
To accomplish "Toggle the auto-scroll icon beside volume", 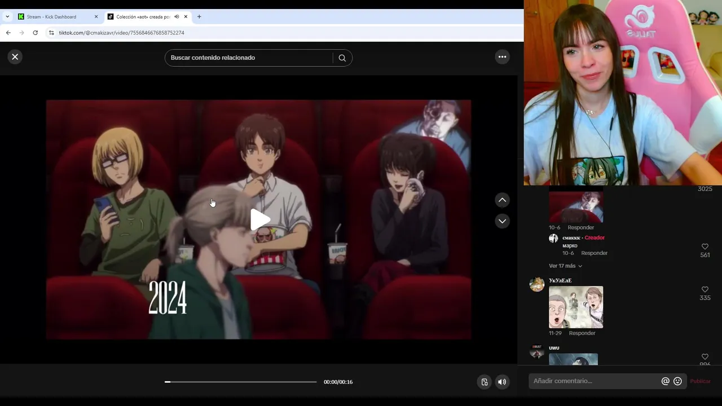I will (x=484, y=382).
